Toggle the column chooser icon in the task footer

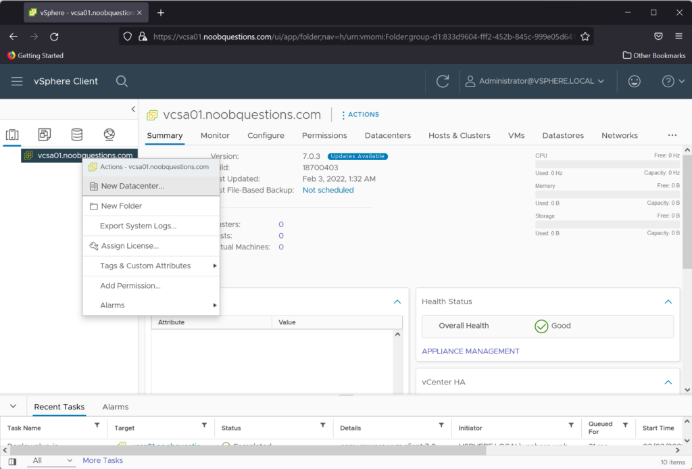point(12,462)
